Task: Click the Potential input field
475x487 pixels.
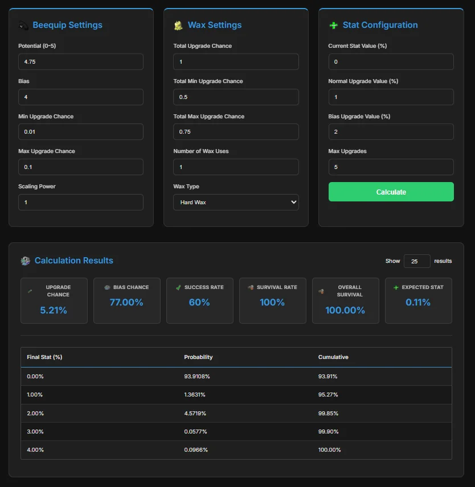Action: (80, 62)
